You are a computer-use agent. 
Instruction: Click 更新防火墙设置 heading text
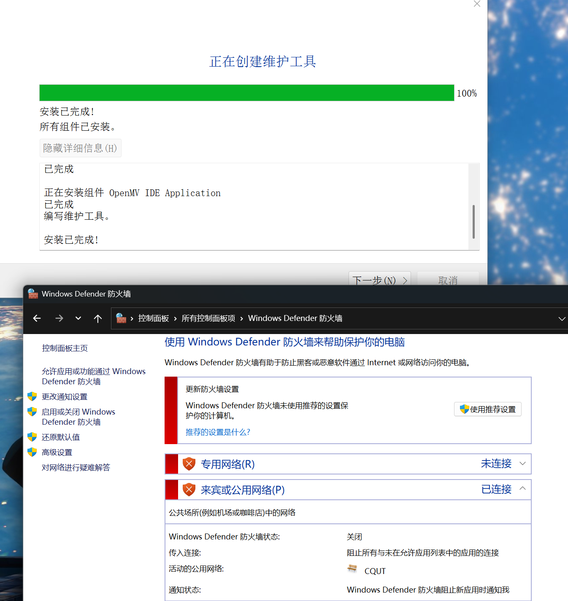pos(212,389)
